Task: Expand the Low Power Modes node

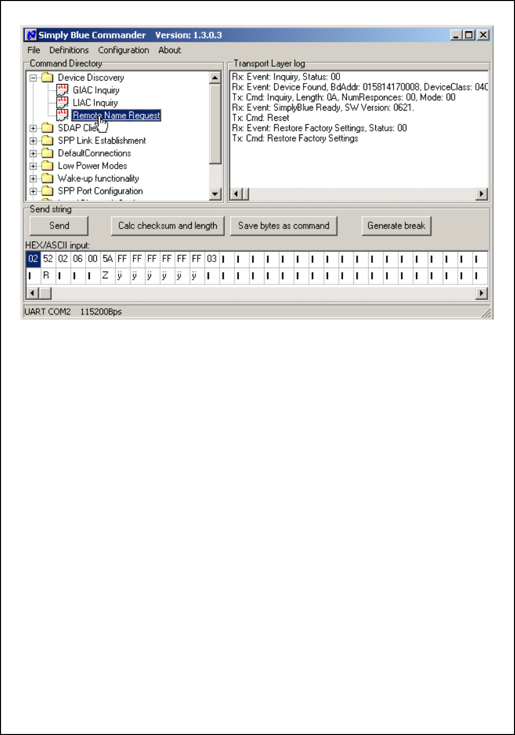Action: (x=33, y=166)
